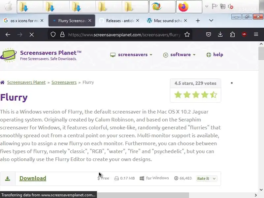Open Screensavers Planet breadcrumb link

[26, 82]
